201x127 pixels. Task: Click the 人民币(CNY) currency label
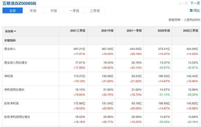click(192, 19)
